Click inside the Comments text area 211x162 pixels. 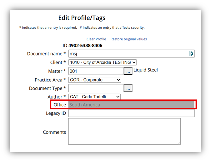click(124, 131)
